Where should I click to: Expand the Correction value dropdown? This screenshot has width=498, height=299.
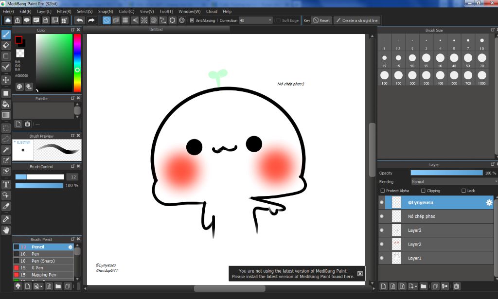[270, 20]
